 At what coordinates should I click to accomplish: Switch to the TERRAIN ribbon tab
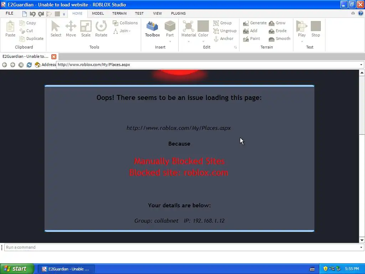click(119, 13)
